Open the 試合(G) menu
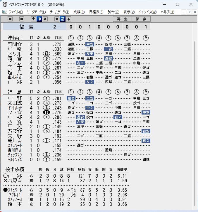This screenshot has height=212, width=198. coord(113,12)
